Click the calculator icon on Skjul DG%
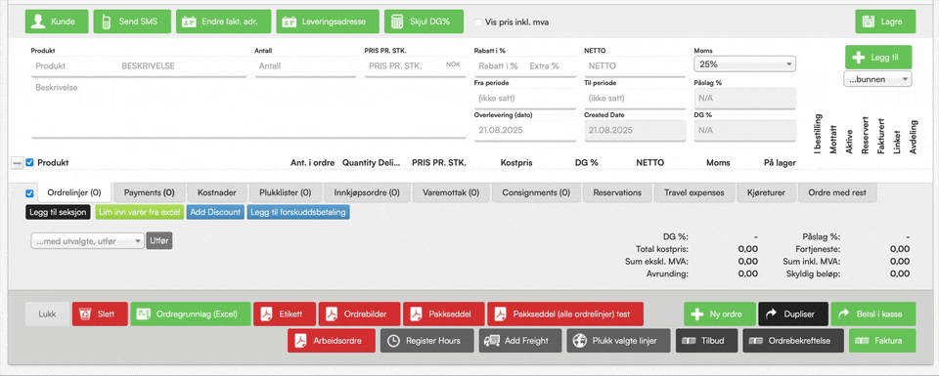Screen dimensions: 939x376 point(397,21)
